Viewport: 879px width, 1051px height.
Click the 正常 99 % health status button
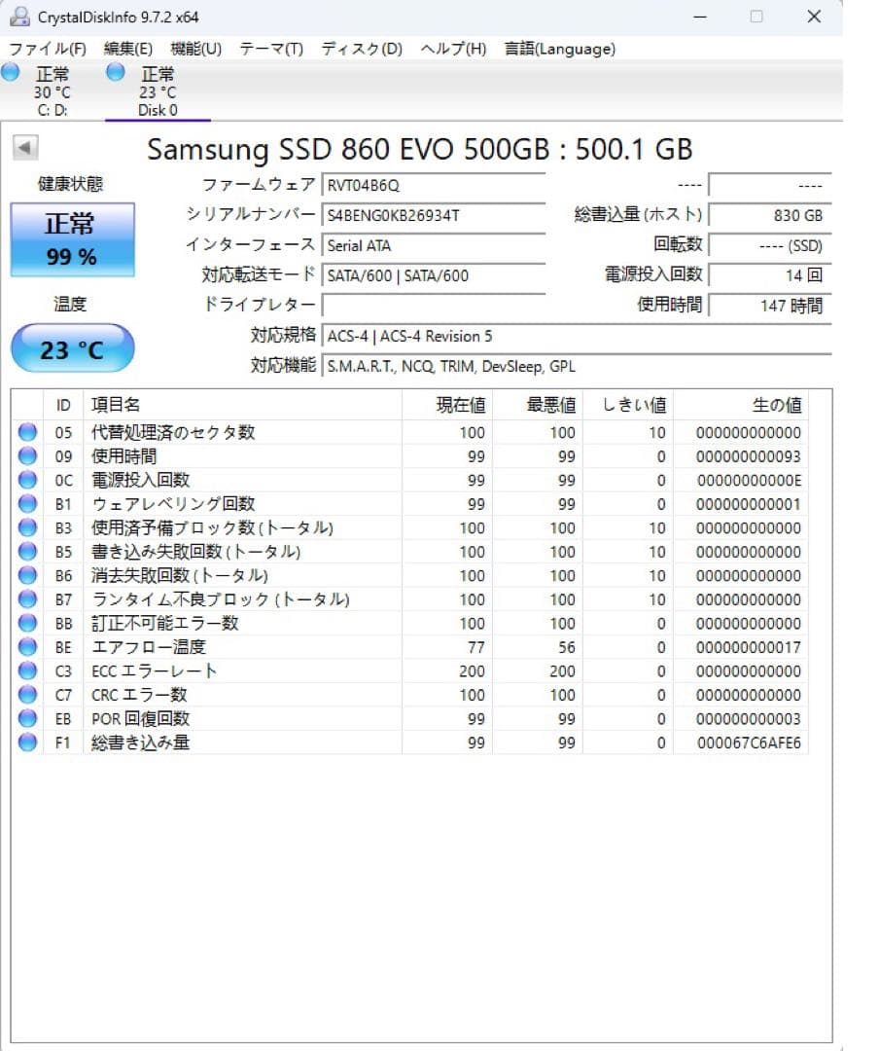(72, 240)
